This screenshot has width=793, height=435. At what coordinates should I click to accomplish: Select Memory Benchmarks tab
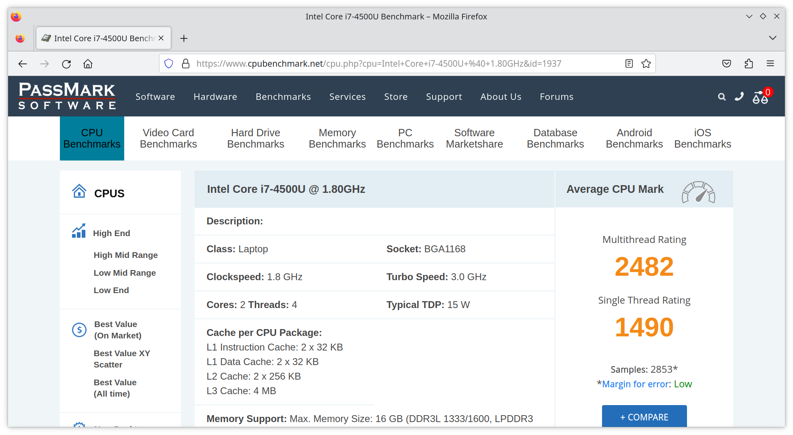coord(337,138)
